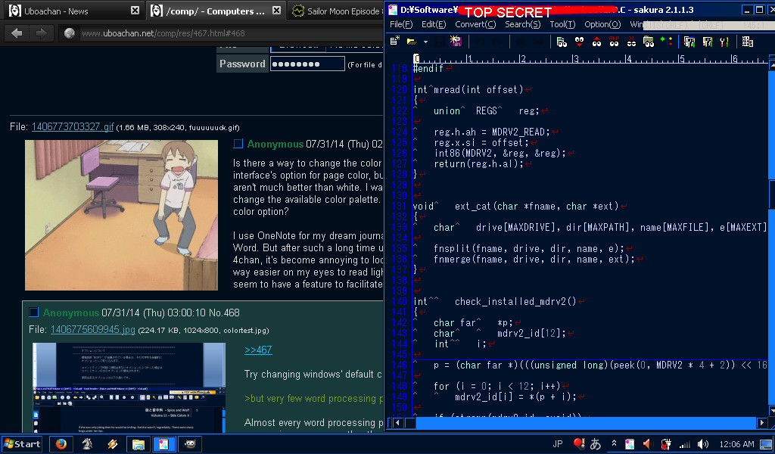Screen dimensions: 775x454
Task: Switch to the /comp/ - Computers browser tab
Action: tap(216, 11)
